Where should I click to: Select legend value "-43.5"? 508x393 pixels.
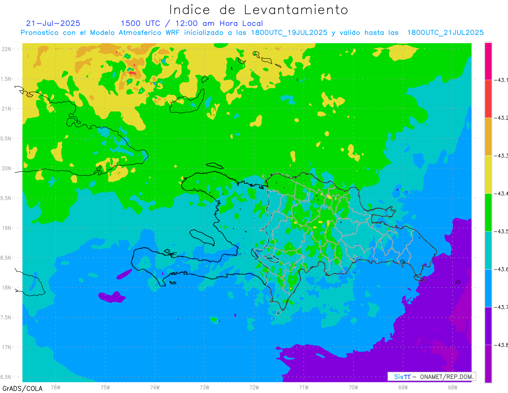(x=501, y=231)
